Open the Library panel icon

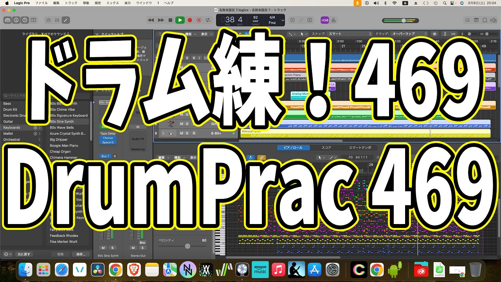pyautogui.click(x=7, y=20)
